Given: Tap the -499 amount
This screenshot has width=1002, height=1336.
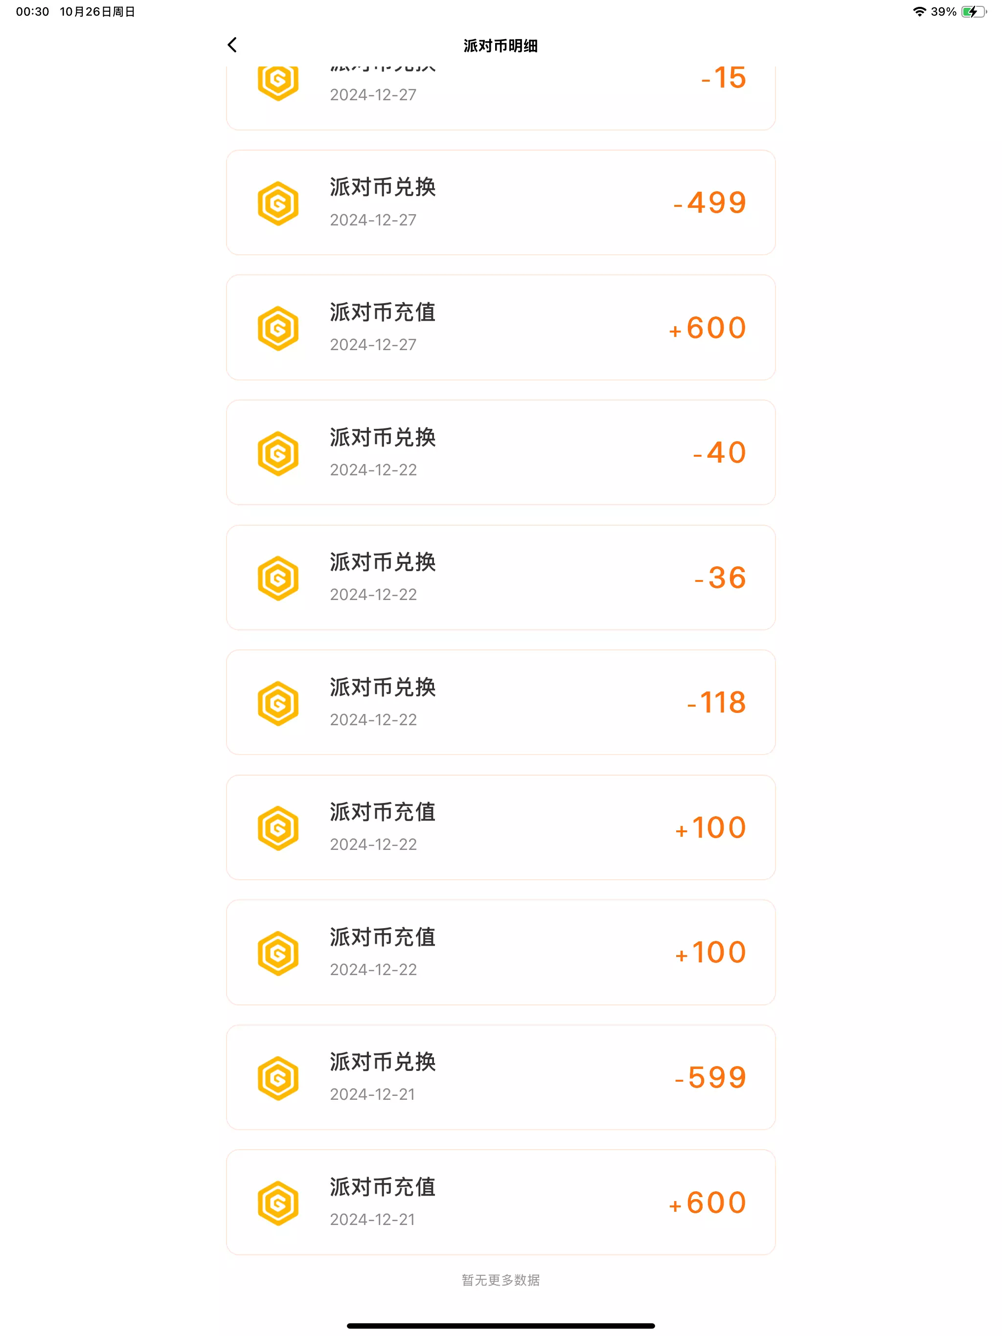Looking at the screenshot, I should point(710,203).
